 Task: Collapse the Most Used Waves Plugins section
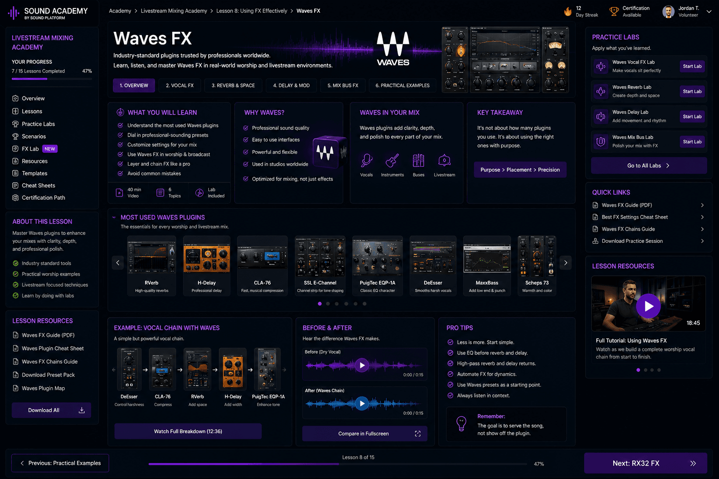click(114, 218)
